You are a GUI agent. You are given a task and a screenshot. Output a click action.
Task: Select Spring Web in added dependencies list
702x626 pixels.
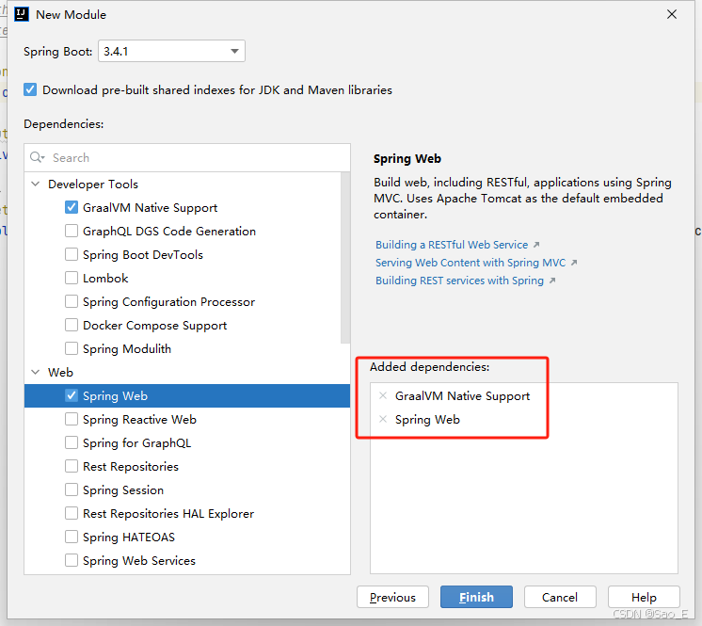(427, 420)
